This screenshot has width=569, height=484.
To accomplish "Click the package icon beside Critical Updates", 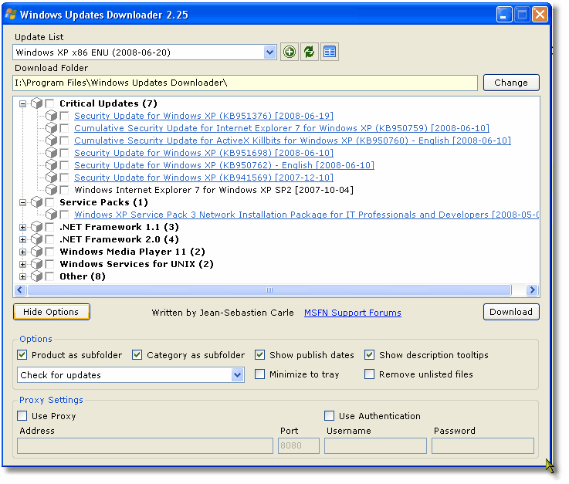I will click(36, 103).
